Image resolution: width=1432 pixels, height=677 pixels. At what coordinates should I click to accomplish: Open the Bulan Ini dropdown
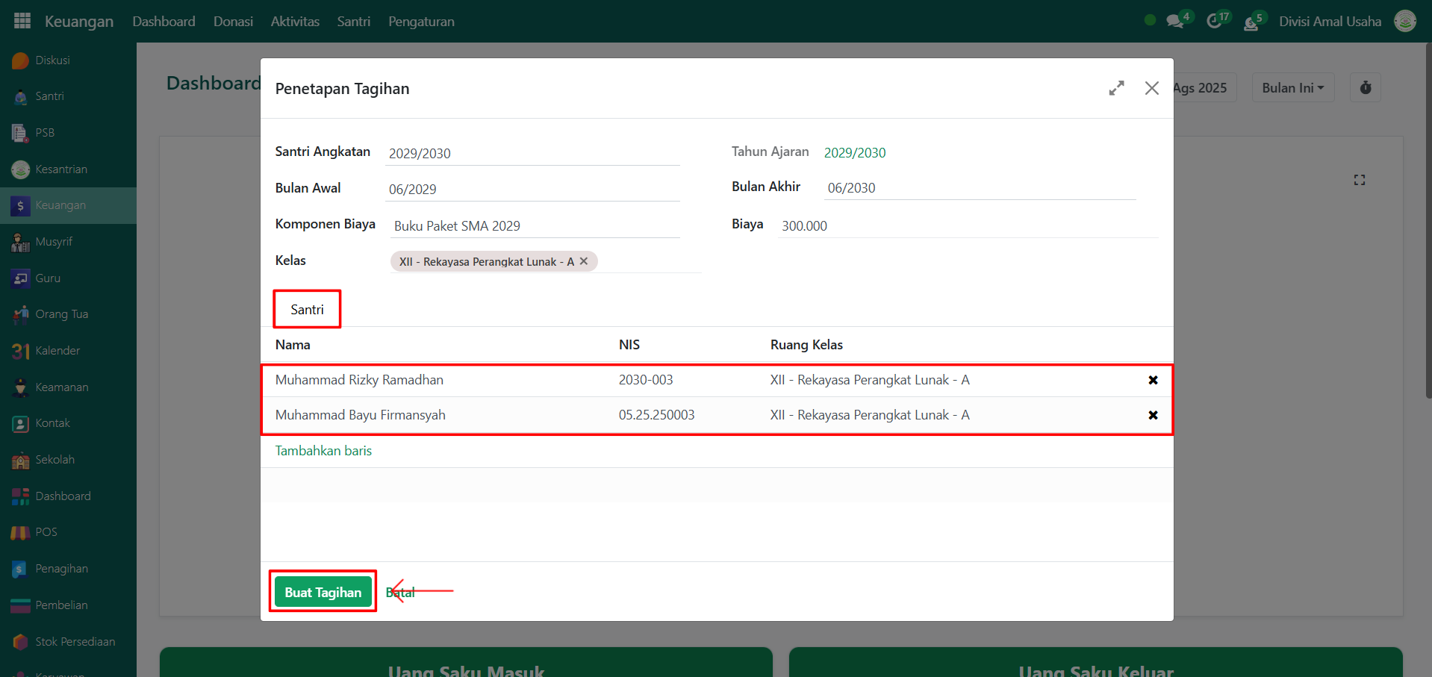coord(1292,88)
